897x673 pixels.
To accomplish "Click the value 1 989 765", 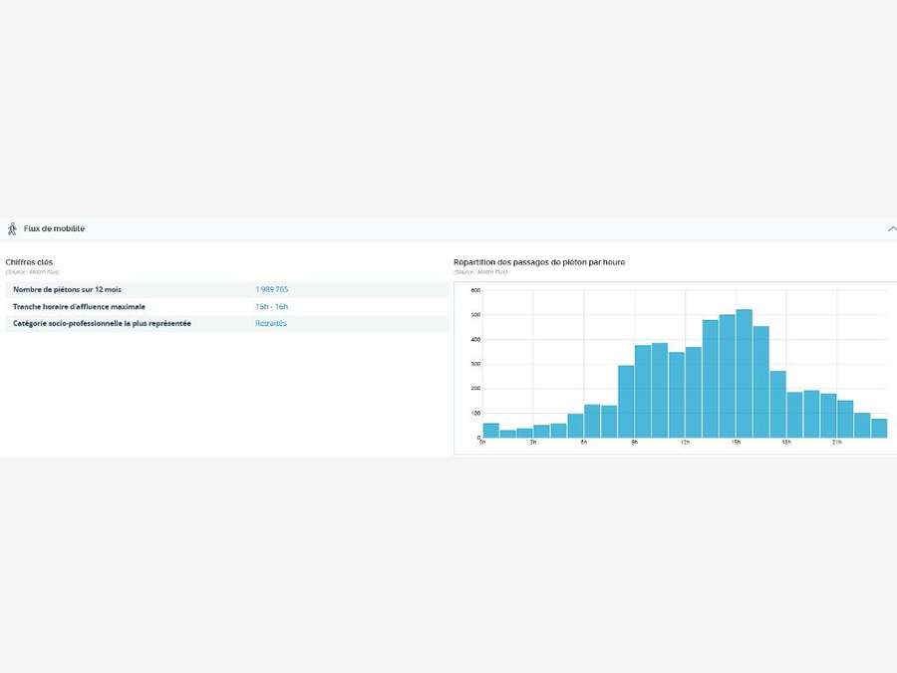I will (x=272, y=289).
